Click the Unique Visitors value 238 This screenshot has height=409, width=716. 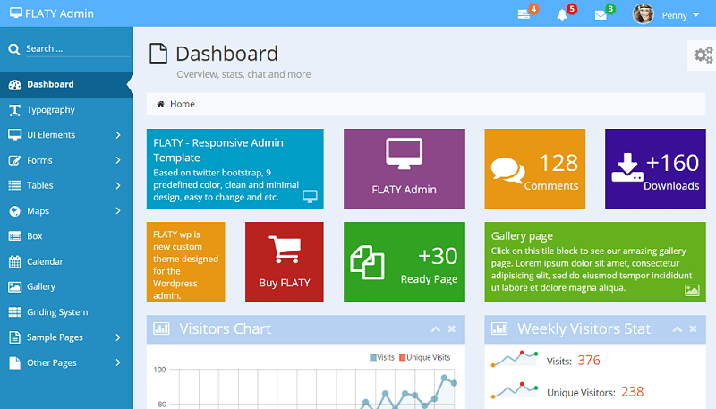pyautogui.click(x=633, y=392)
